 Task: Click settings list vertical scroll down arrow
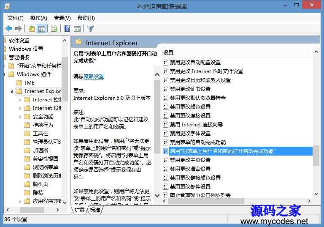click(x=316, y=194)
